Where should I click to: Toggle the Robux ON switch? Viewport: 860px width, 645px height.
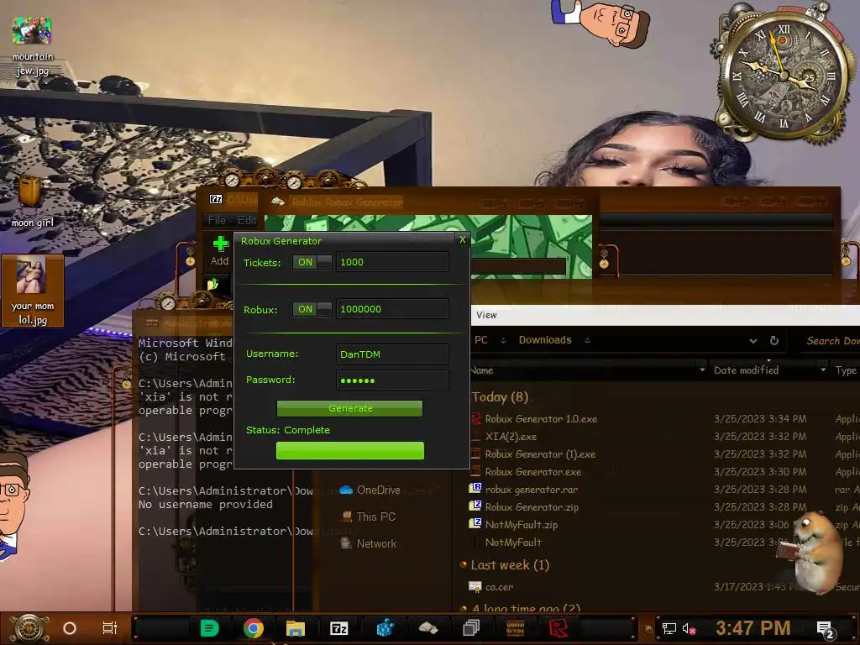click(312, 309)
